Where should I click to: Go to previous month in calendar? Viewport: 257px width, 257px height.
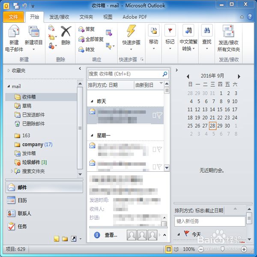188,76
